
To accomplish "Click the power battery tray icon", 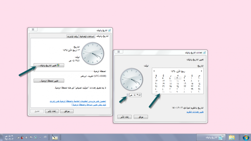I will [x=22, y=137].
